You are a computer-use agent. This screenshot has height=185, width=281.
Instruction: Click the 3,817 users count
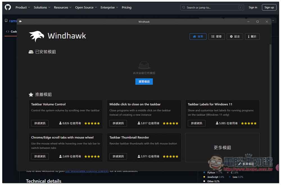[148, 123]
